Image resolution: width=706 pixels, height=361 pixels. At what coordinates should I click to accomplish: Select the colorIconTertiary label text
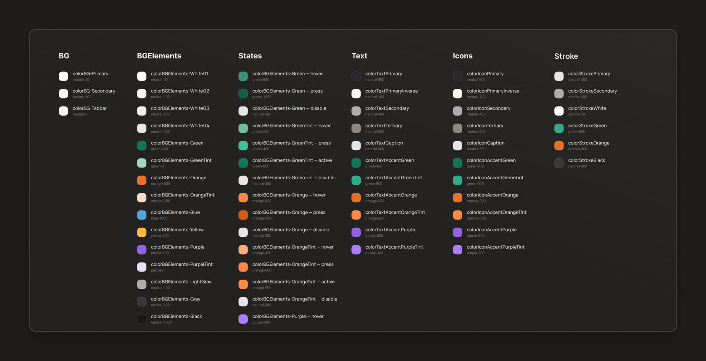485,126
